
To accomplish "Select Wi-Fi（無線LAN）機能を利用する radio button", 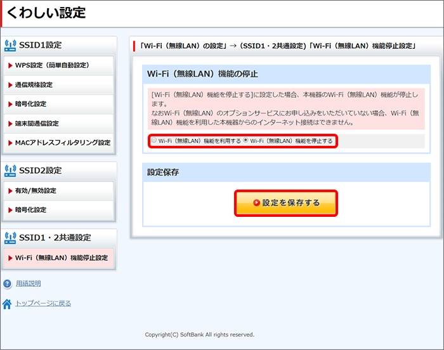I will pos(154,140).
